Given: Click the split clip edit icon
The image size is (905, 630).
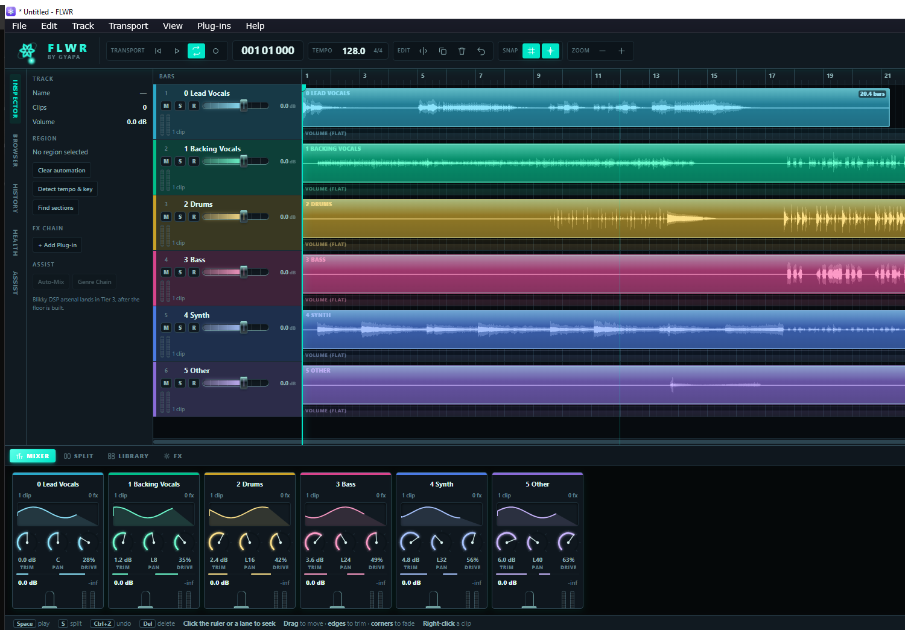Looking at the screenshot, I should click(424, 51).
